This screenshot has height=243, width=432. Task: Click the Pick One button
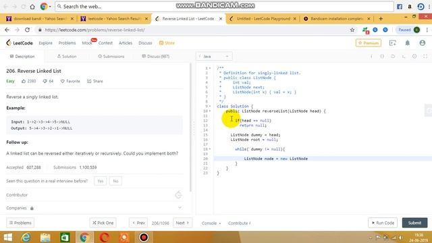coord(103,223)
